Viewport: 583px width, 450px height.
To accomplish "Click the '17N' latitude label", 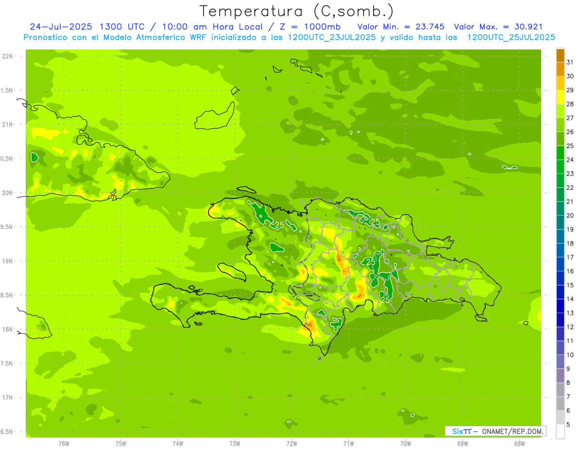I will tap(7, 398).
